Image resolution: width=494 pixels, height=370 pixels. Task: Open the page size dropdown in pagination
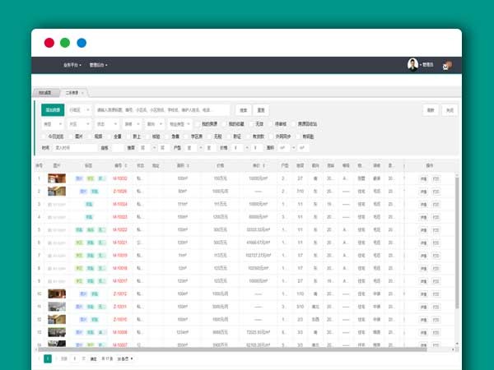pyautogui.click(x=125, y=358)
